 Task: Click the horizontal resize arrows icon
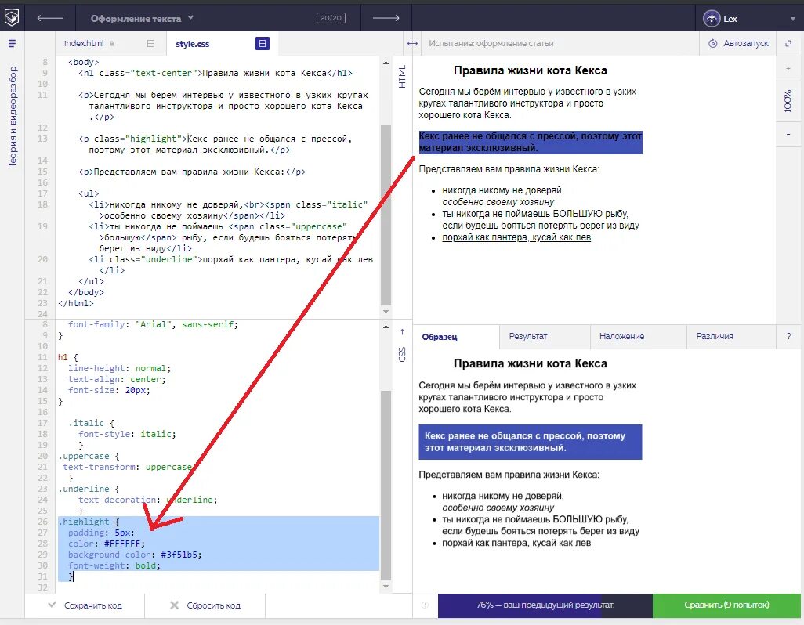pyautogui.click(x=412, y=44)
